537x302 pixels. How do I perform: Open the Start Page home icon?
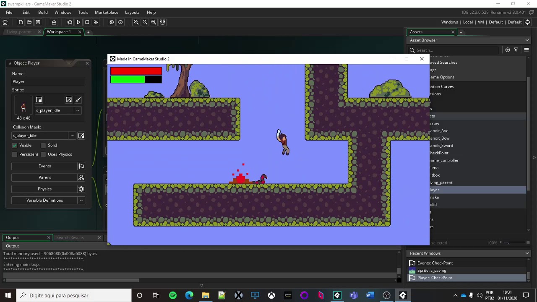click(5, 22)
